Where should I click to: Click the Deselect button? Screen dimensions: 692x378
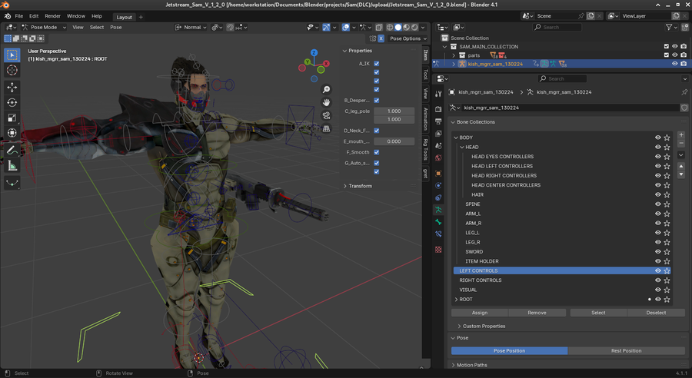click(657, 313)
